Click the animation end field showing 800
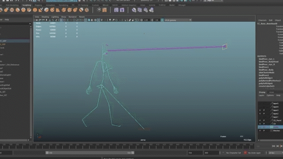 coord(211,153)
